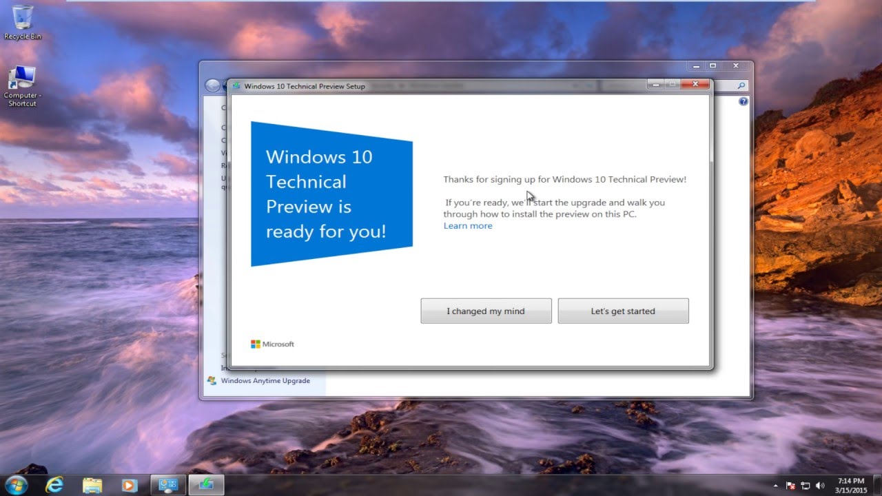The width and height of the screenshot is (882, 496).
Task: Click the Windows Anytime Upgrade shield icon
Action: (212, 380)
